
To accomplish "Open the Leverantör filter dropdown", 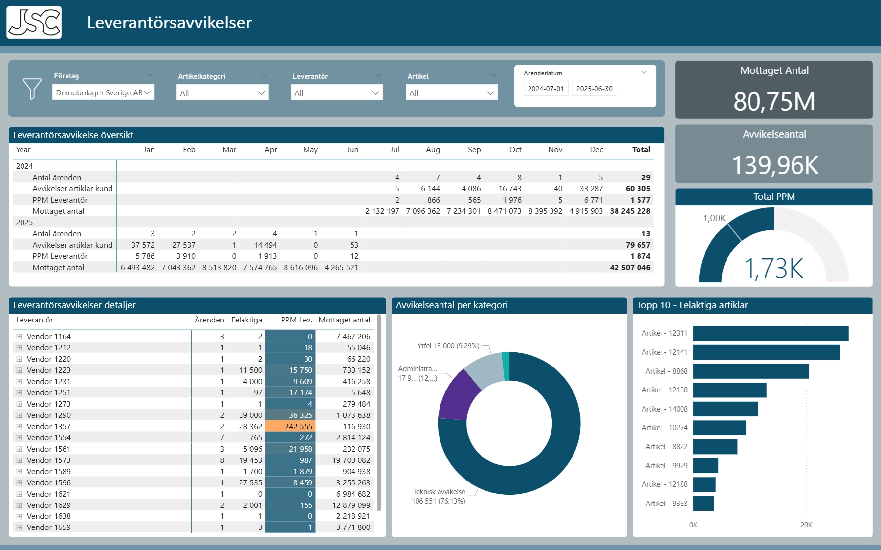I will pos(337,93).
